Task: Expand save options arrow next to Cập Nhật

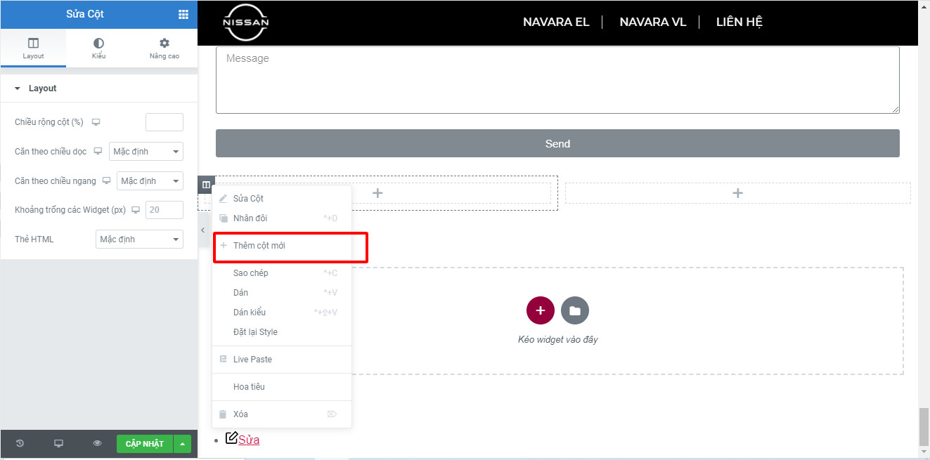Action: click(x=182, y=444)
